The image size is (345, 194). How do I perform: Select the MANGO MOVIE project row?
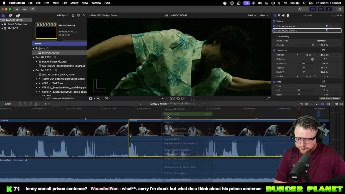click(x=59, y=53)
